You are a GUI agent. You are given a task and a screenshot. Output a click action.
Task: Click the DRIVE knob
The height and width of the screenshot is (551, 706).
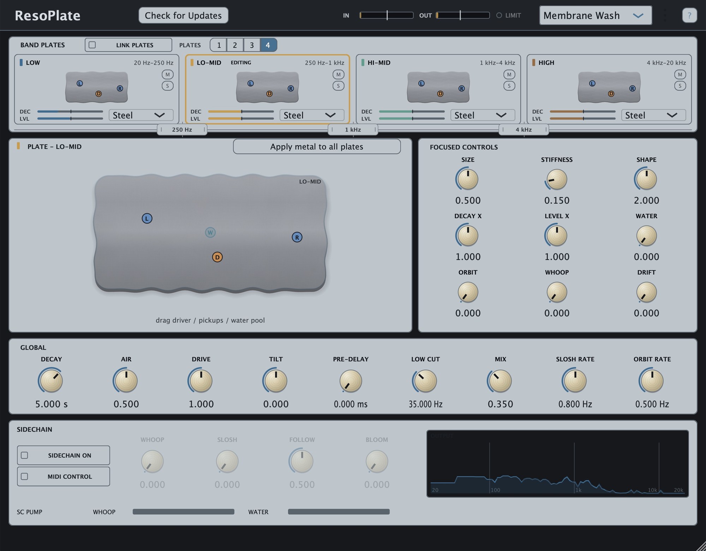point(201,381)
